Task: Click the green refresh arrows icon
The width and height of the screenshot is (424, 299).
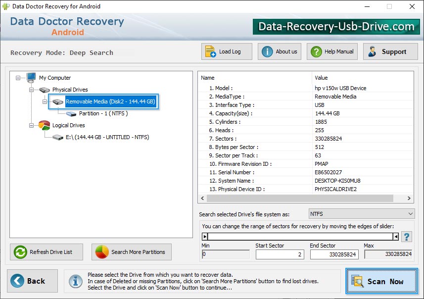Action: (x=20, y=252)
